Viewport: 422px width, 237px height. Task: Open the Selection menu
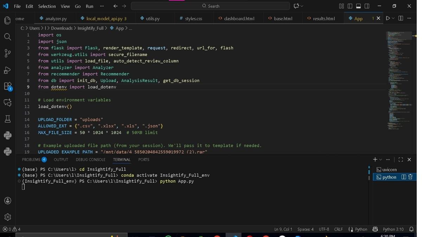point(47,6)
